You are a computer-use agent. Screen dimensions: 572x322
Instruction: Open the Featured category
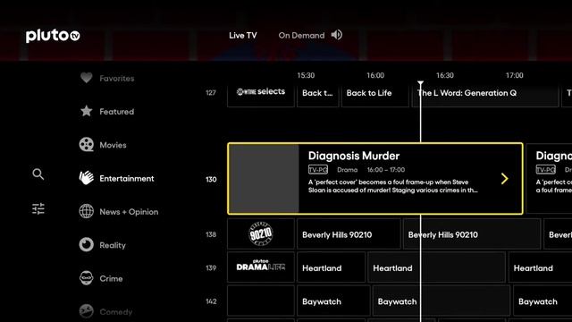[x=117, y=111]
